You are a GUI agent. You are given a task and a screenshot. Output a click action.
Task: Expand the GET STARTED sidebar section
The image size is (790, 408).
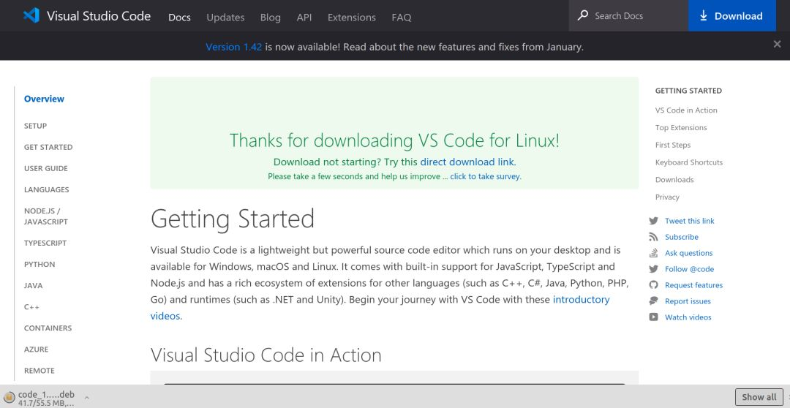(x=48, y=147)
